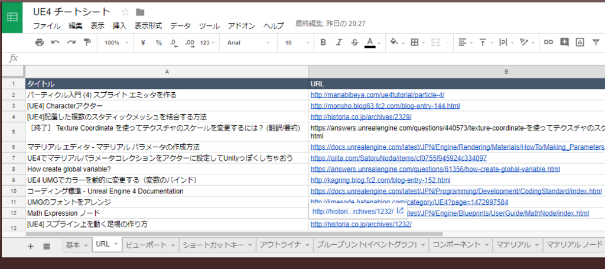Select column A header
This screenshot has width=605, height=269.
[x=167, y=72]
